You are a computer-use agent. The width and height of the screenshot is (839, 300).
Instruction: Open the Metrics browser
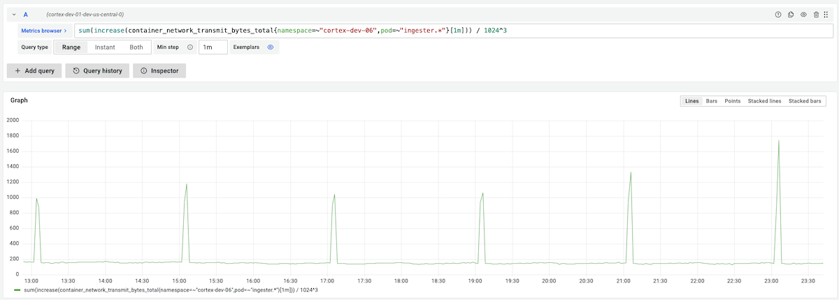click(44, 31)
